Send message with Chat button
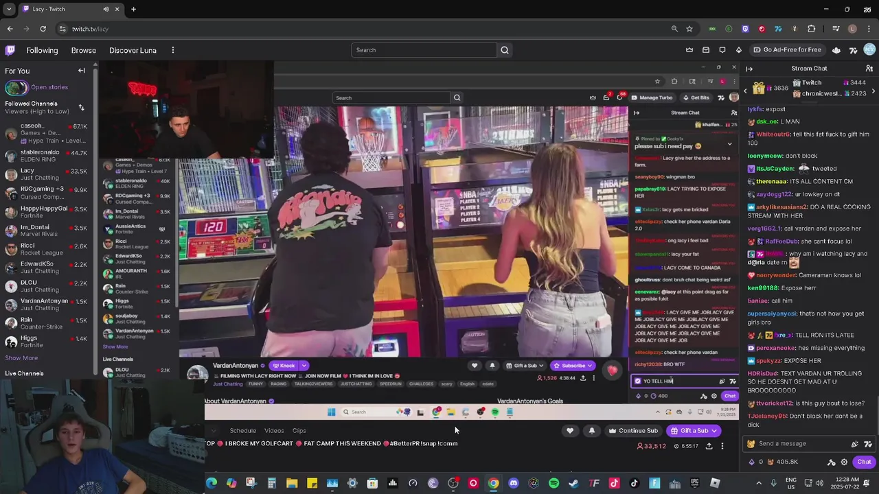 point(864,462)
